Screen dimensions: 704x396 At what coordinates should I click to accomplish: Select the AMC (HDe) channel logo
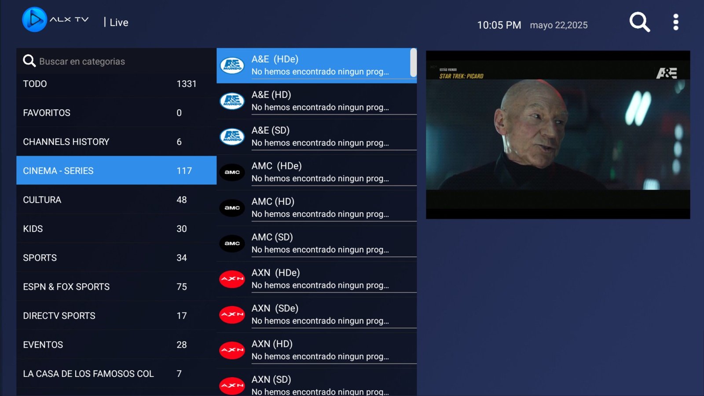[232, 172]
